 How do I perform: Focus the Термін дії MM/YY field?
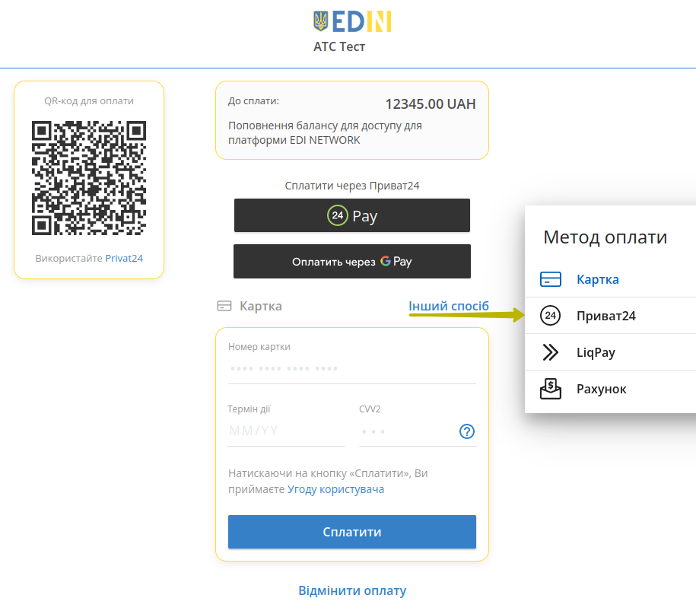click(286, 431)
